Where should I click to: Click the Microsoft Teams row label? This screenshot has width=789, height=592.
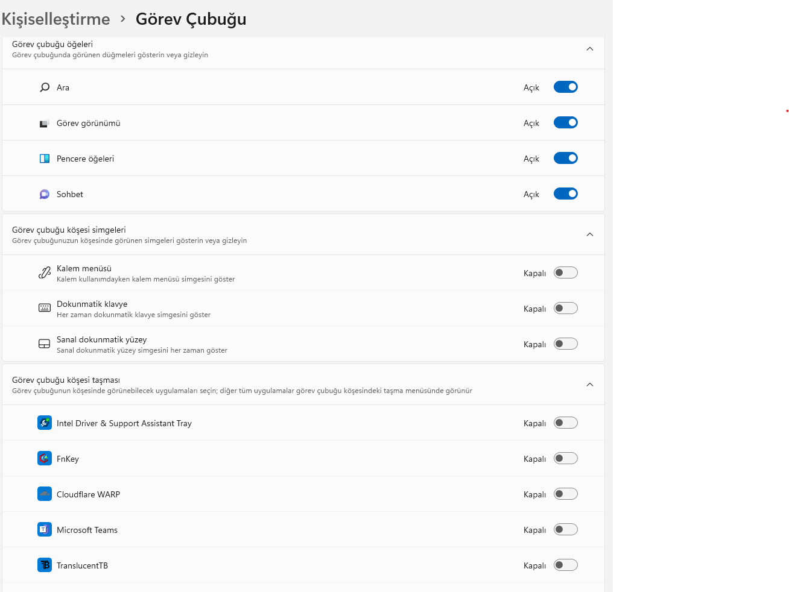tap(87, 531)
